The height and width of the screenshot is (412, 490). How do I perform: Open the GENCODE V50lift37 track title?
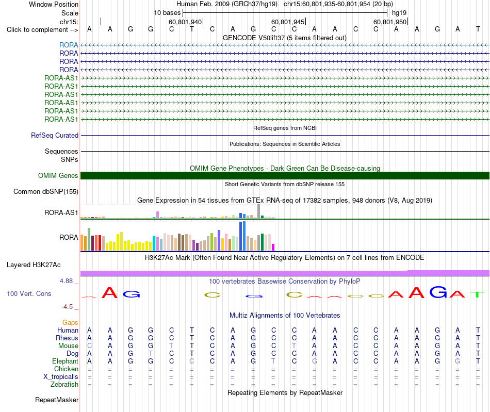[x=285, y=38]
